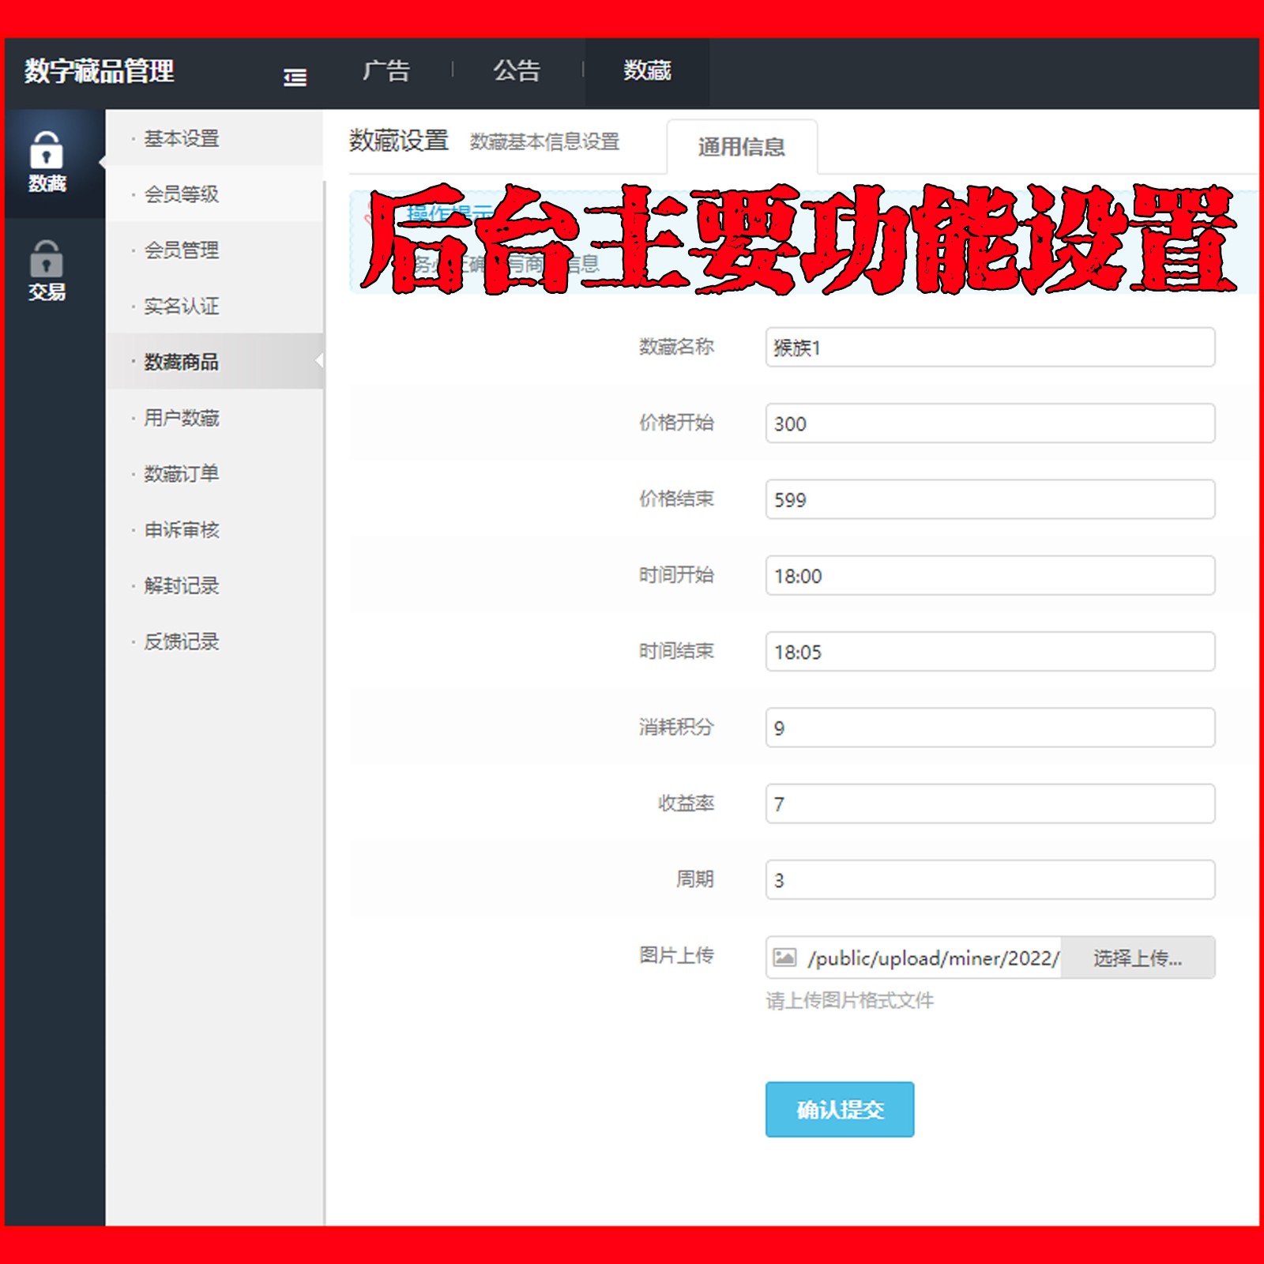This screenshot has height=1264, width=1264.
Task: Switch to the 广告 tab
Action: 389,71
